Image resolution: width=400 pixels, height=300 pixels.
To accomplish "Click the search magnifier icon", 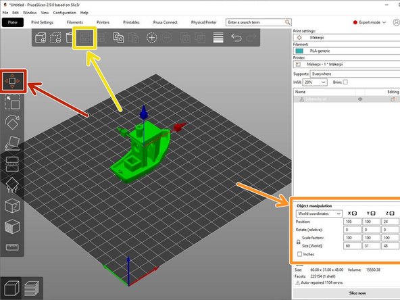I will (x=288, y=22).
